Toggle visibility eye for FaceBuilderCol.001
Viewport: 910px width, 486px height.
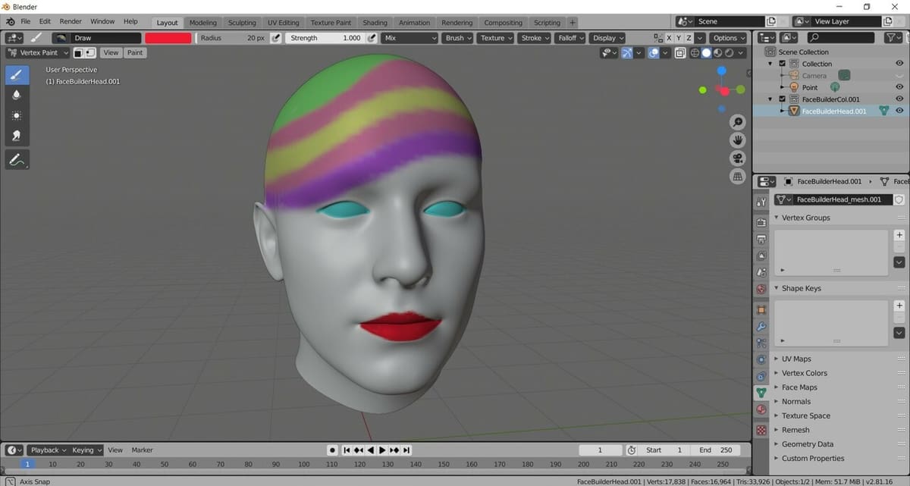pyautogui.click(x=899, y=99)
